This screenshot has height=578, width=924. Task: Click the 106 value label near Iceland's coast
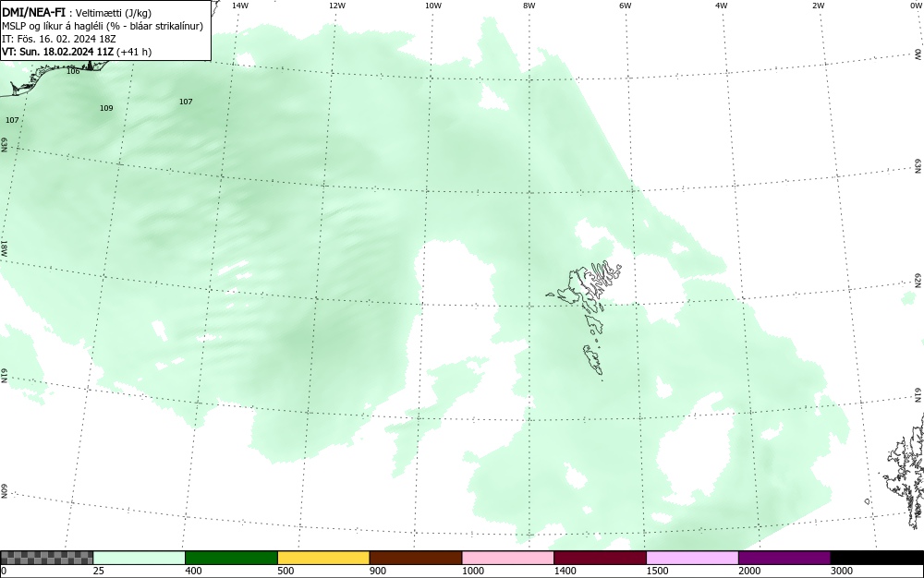tap(73, 71)
